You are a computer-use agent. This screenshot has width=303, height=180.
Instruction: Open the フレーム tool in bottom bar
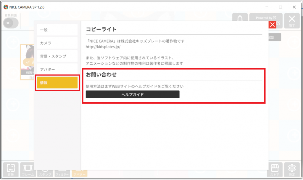(x=28, y=169)
